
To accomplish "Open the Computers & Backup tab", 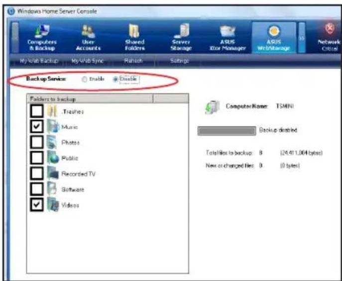I will [42, 38].
